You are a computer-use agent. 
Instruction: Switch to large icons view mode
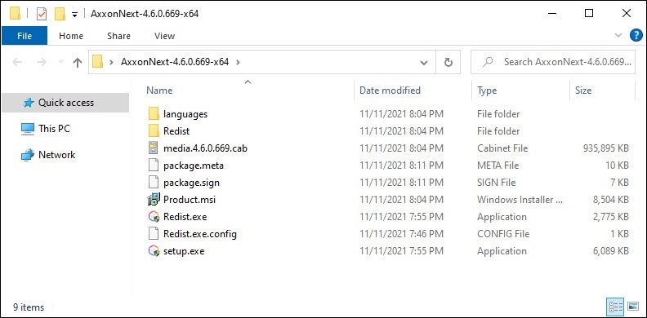(633, 307)
